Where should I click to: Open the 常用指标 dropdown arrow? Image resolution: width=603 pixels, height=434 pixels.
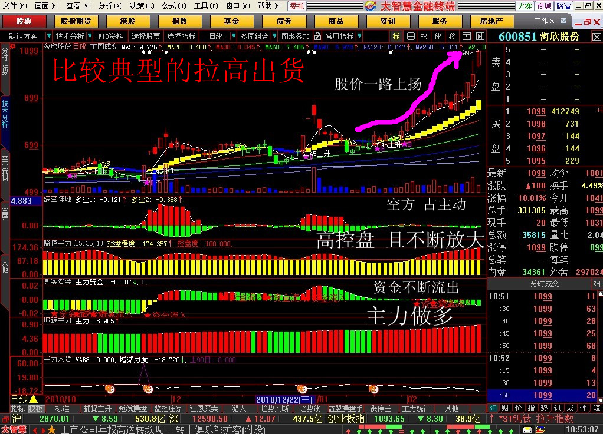tap(359, 36)
